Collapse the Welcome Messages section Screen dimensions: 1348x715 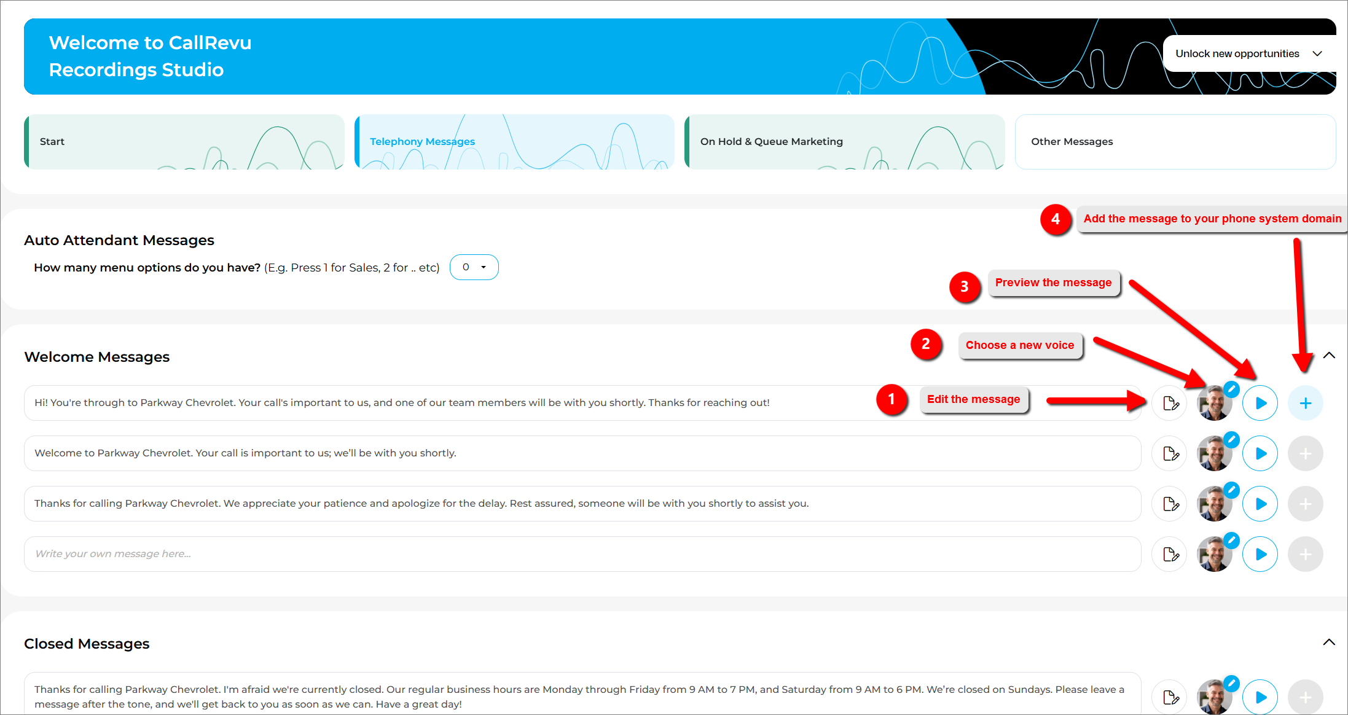pos(1329,356)
